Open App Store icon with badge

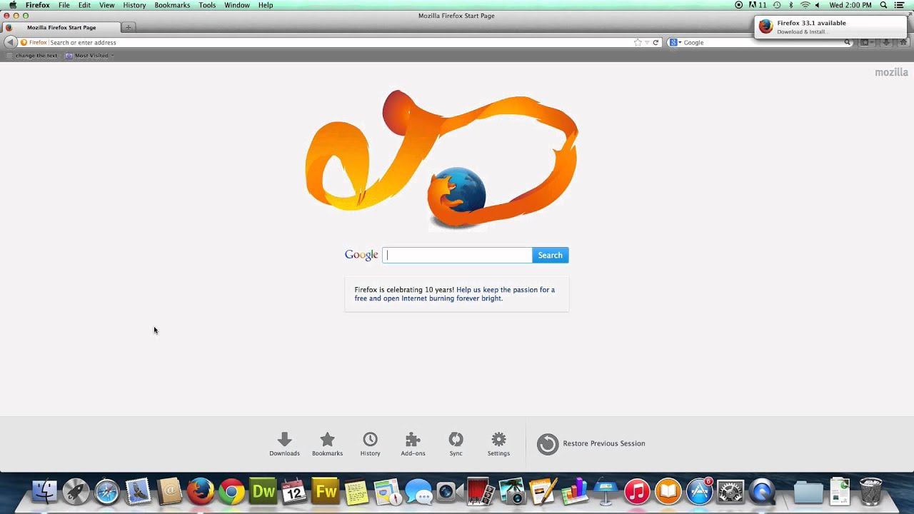(700, 491)
